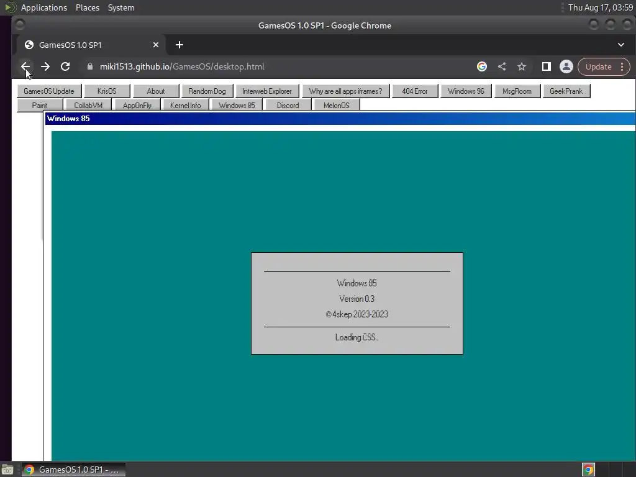The image size is (636, 477).
Task: Open 'Why are all apps iframes?'
Action: point(345,91)
